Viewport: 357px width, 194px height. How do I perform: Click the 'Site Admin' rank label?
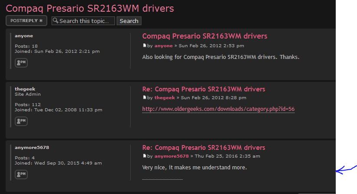click(28, 94)
